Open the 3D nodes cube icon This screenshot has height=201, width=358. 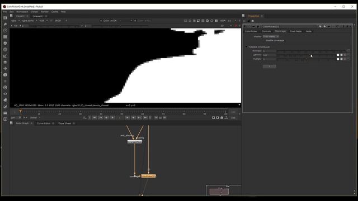pyautogui.click(x=5, y=75)
